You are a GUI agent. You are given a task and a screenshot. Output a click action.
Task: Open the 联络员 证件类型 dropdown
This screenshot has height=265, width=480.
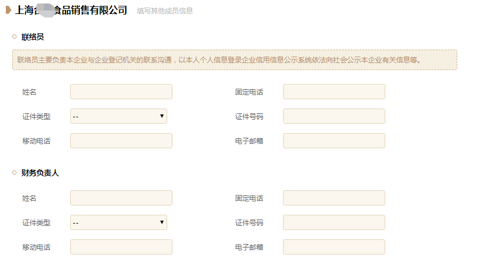pos(119,116)
